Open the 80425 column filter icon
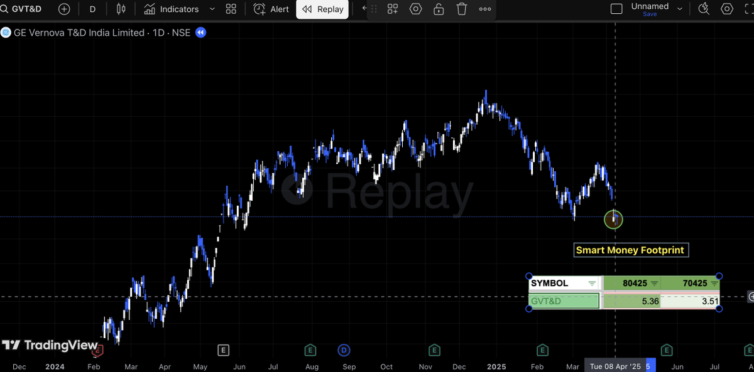Image resolution: width=754 pixels, height=372 pixels. click(654, 284)
